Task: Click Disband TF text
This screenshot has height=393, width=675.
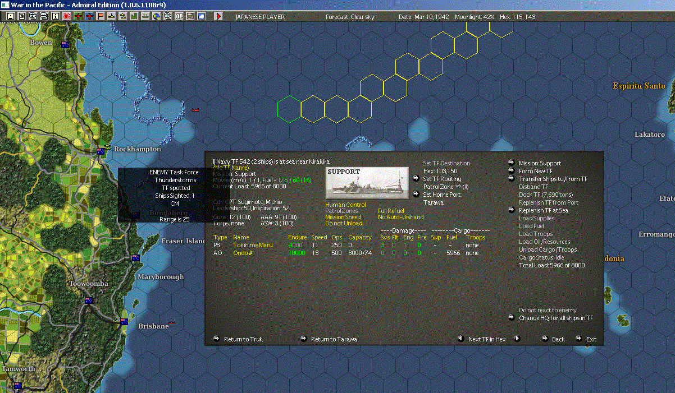Action: click(533, 187)
